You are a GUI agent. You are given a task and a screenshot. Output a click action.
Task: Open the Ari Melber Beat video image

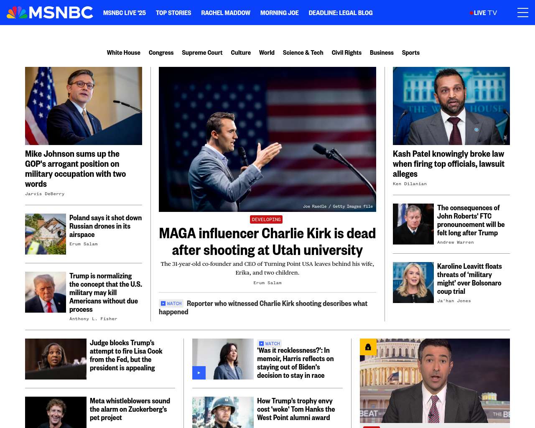(x=435, y=381)
